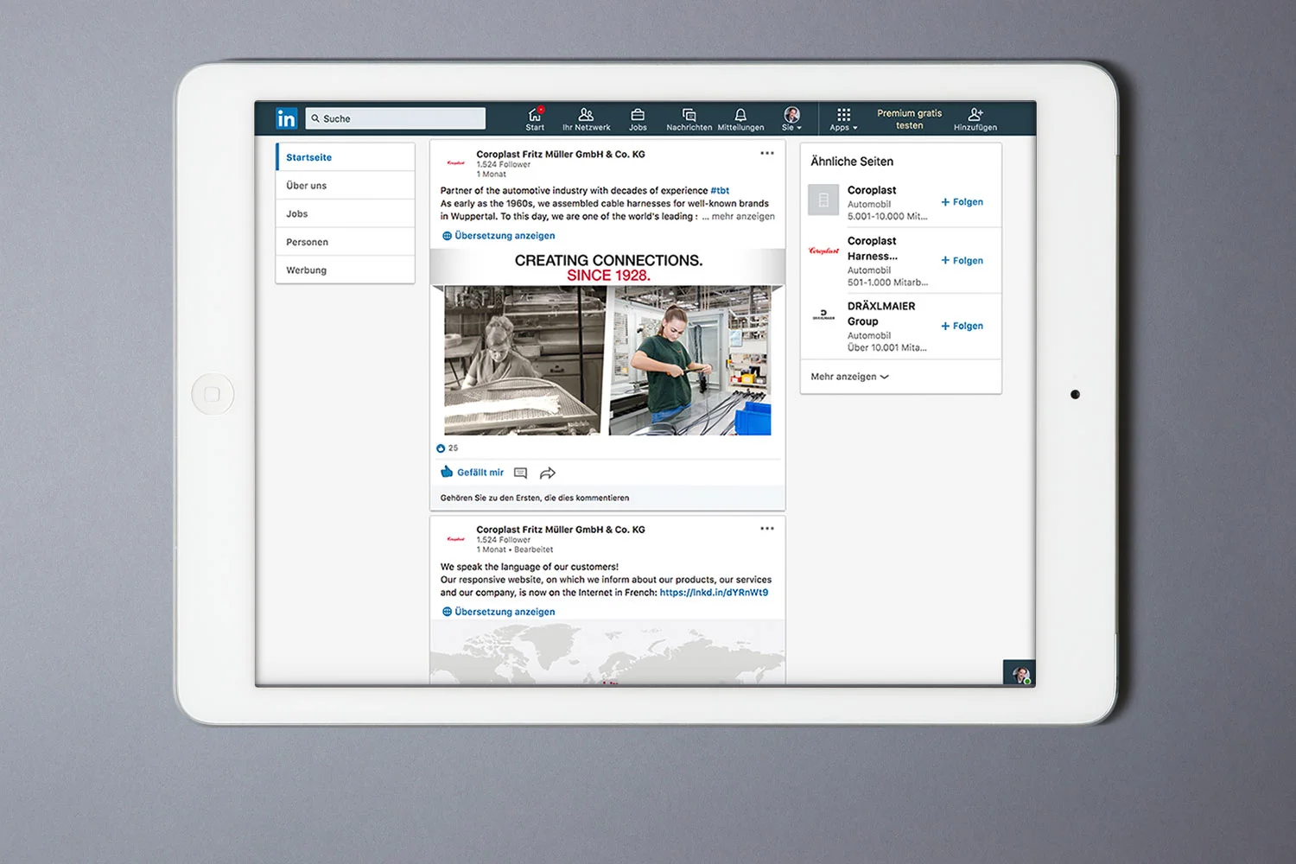Open first post's company name heading
This screenshot has height=864, width=1296.
pos(561,155)
